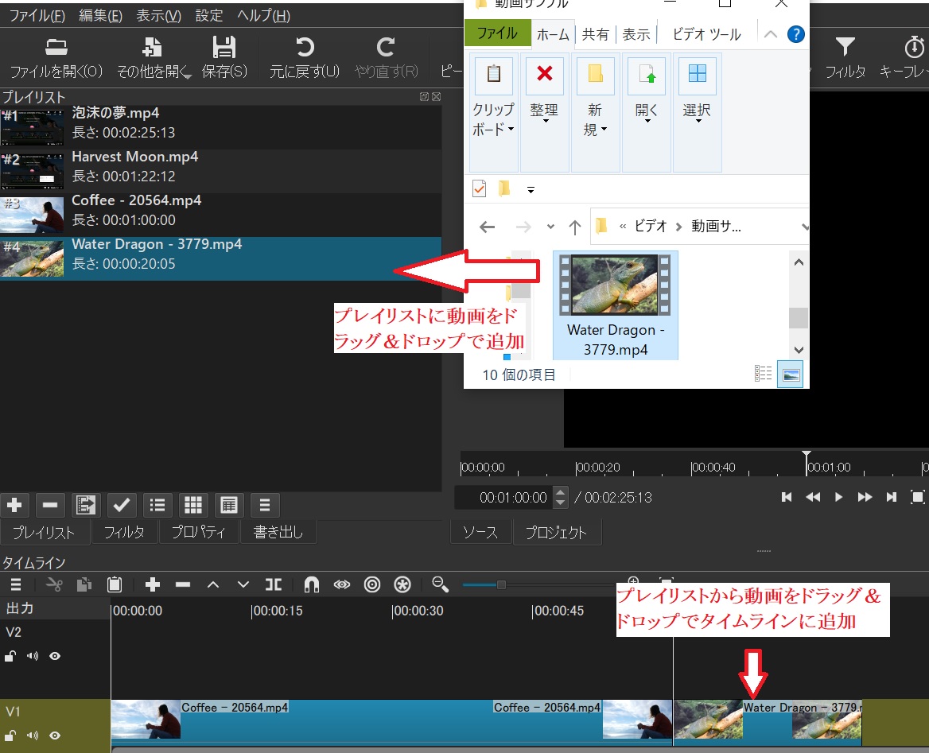Screen dimensions: 929x753
Task: Click the timeline paste clipboard icon
Action: click(x=115, y=584)
